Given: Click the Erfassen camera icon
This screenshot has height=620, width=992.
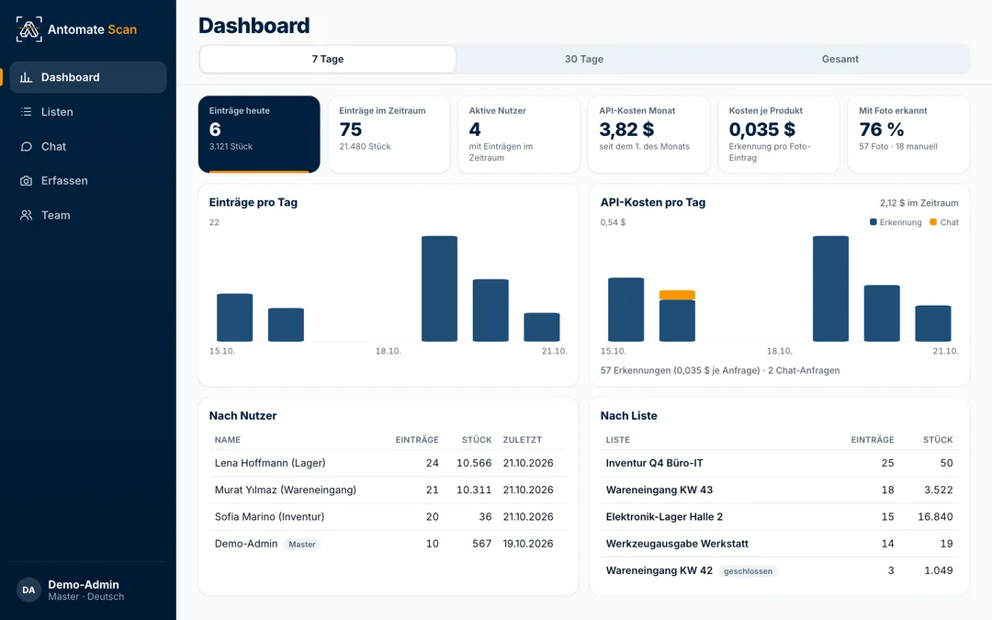Looking at the screenshot, I should (26, 181).
